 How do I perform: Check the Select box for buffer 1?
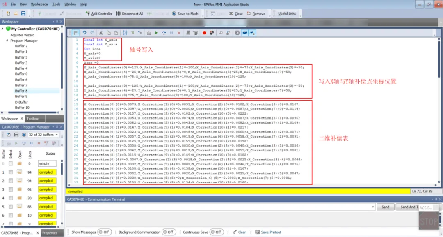point(11,172)
